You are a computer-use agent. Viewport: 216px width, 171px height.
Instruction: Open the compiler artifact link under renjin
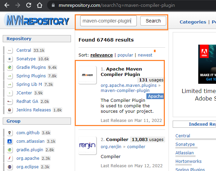[x=136, y=147]
